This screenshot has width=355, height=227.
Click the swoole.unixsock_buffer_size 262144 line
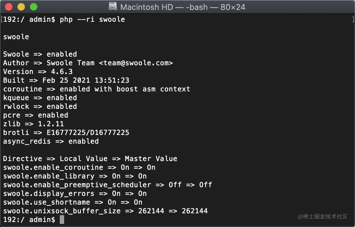click(105, 211)
